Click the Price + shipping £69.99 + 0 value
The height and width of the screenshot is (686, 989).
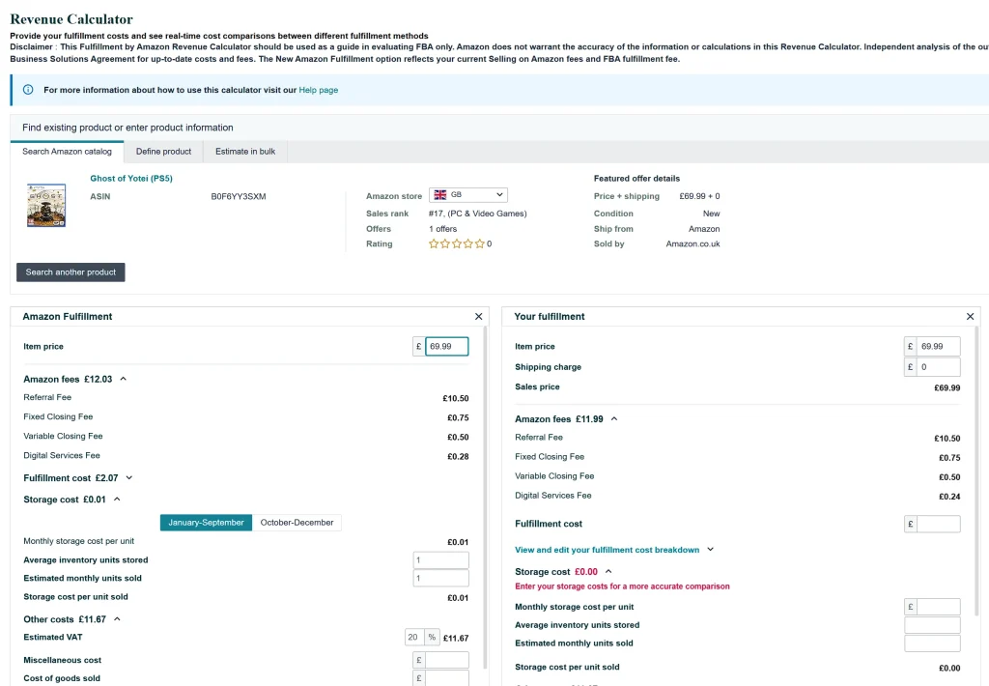699,196
